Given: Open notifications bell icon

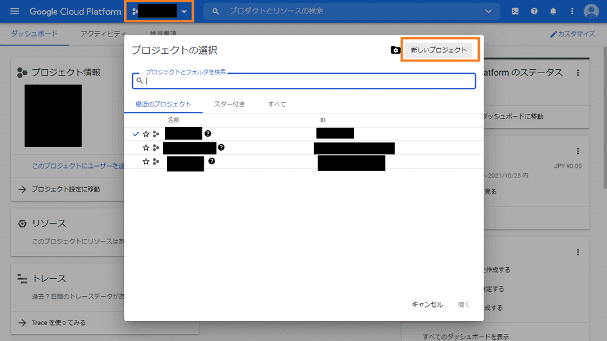Looking at the screenshot, I should [x=553, y=11].
